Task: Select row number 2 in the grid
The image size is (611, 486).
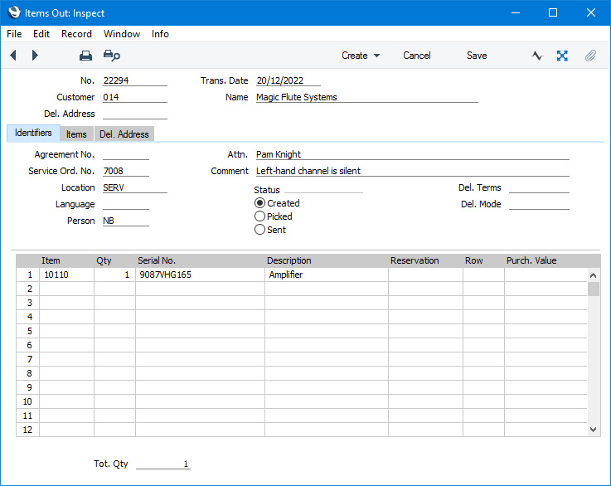Action: 28,289
